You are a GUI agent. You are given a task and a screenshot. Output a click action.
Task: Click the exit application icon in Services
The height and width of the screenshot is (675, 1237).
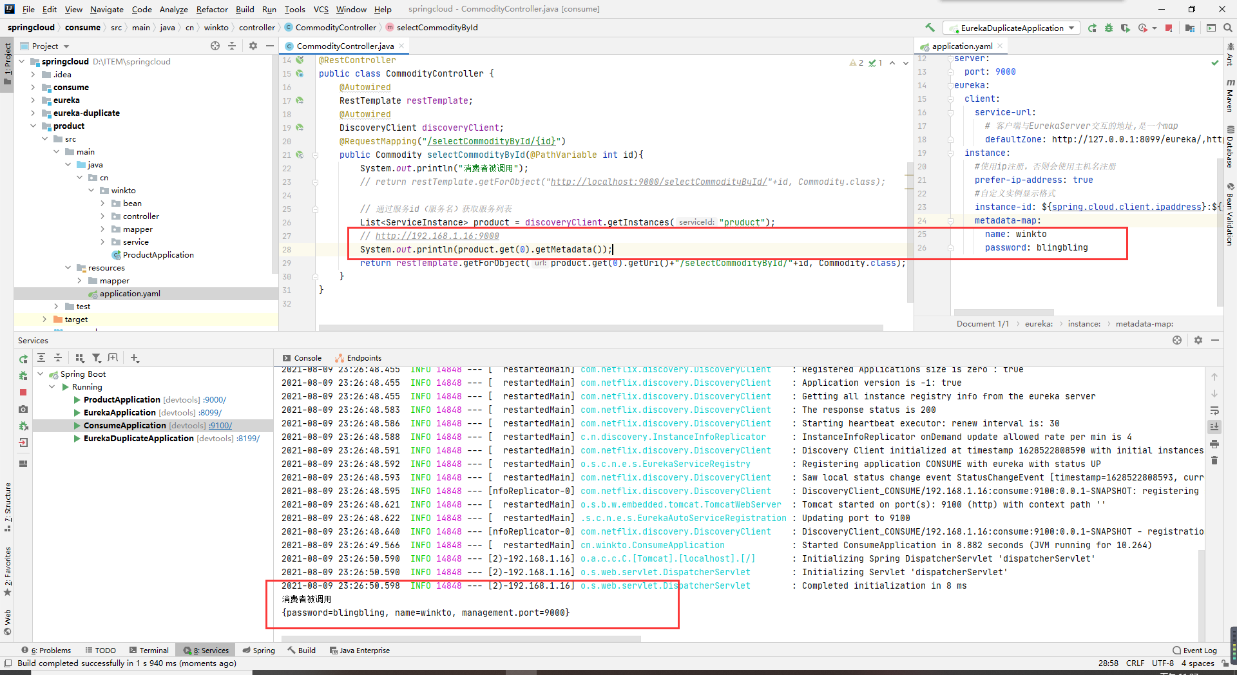(x=23, y=442)
